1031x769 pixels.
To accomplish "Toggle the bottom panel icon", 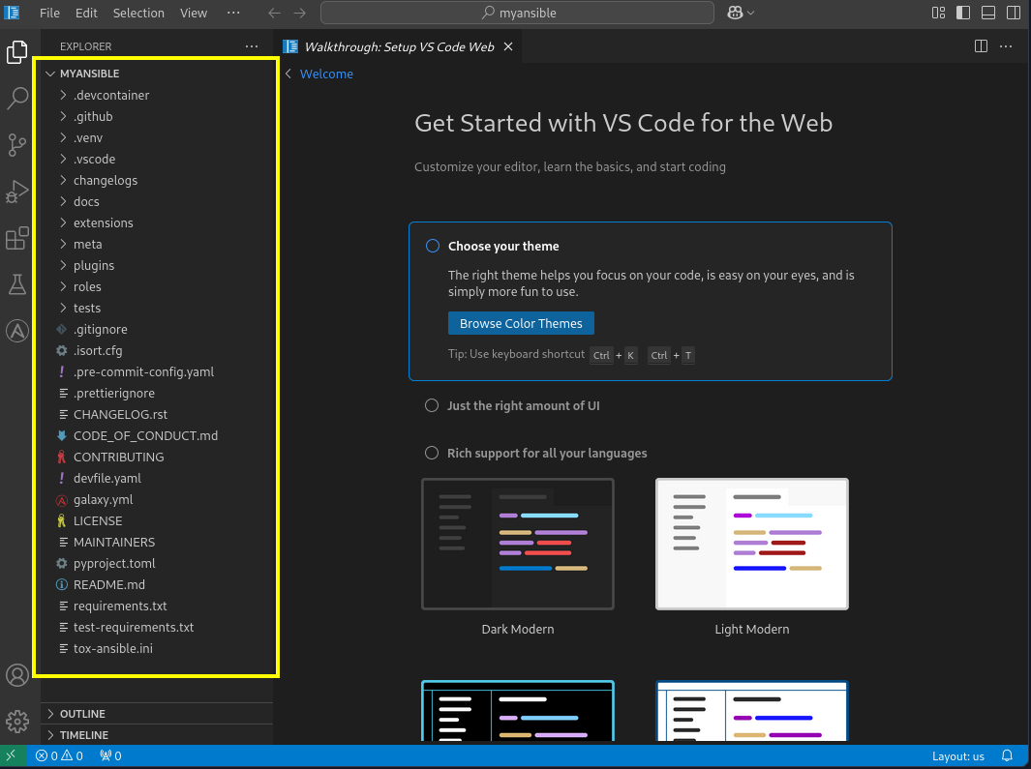I will tap(987, 13).
